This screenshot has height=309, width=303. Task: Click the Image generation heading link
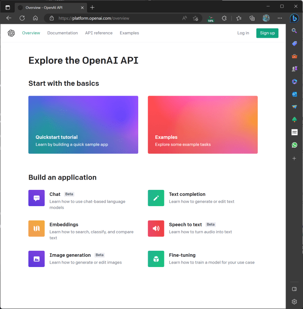(x=70, y=255)
